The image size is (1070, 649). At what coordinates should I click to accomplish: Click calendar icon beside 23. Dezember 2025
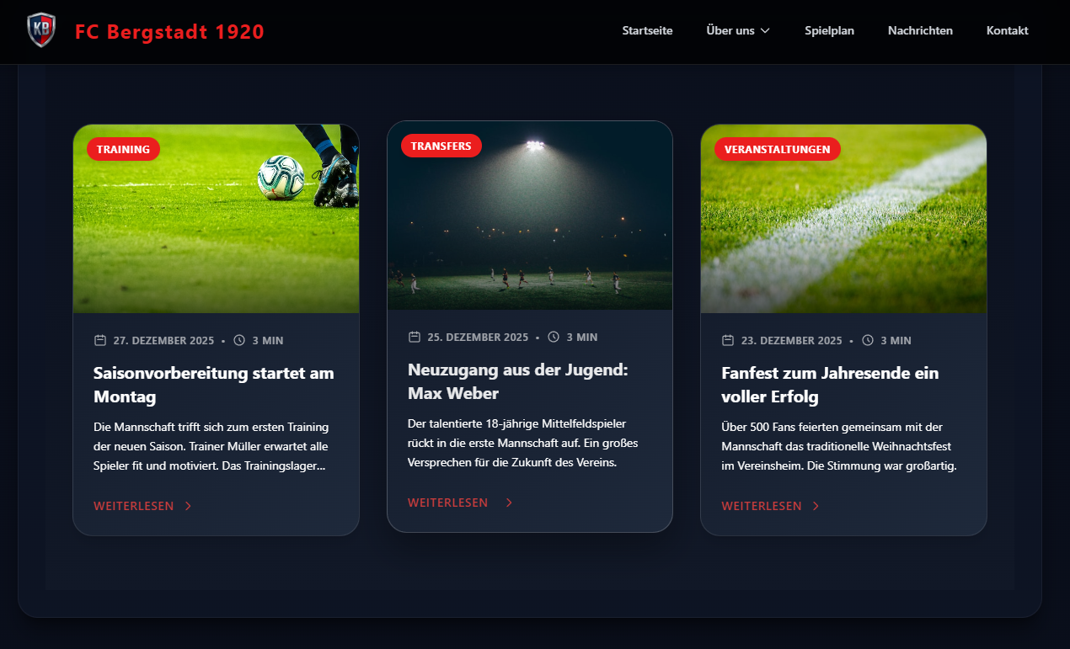click(728, 340)
